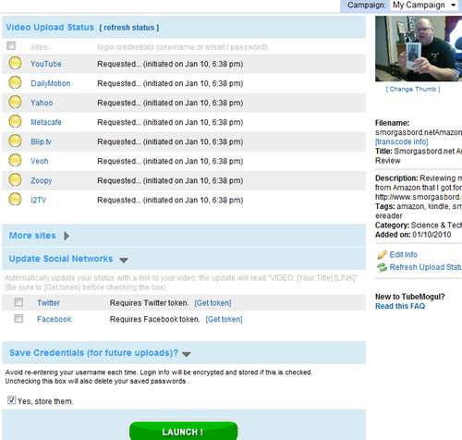
Task: Click the Video Upload Status heading
Action: [50, 27]
